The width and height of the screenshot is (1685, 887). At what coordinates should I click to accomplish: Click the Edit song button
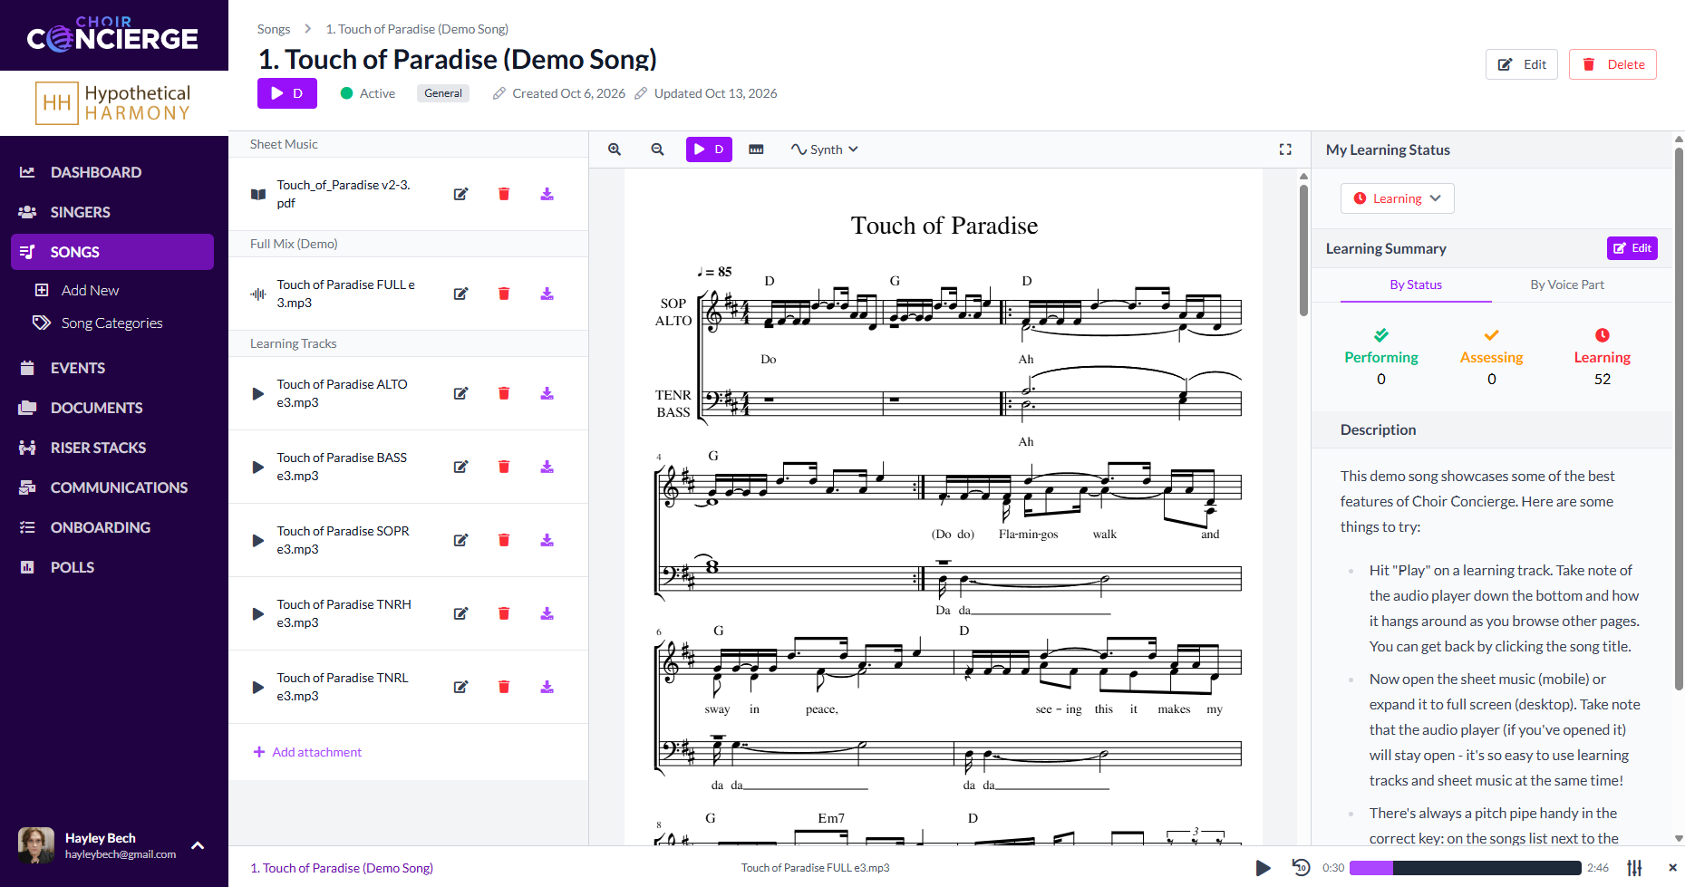tap(1522, 64)
